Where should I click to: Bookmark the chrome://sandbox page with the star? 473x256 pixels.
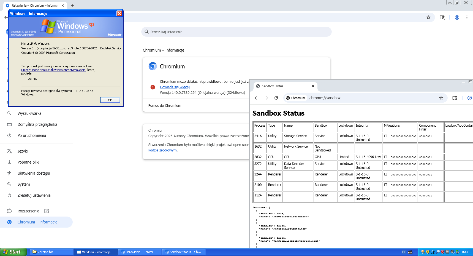[x=441, y=98]
